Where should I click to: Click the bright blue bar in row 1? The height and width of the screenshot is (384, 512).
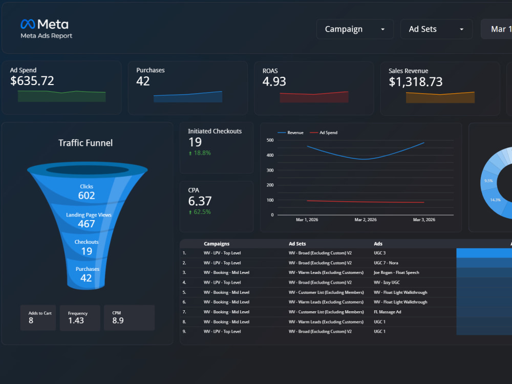484,253
